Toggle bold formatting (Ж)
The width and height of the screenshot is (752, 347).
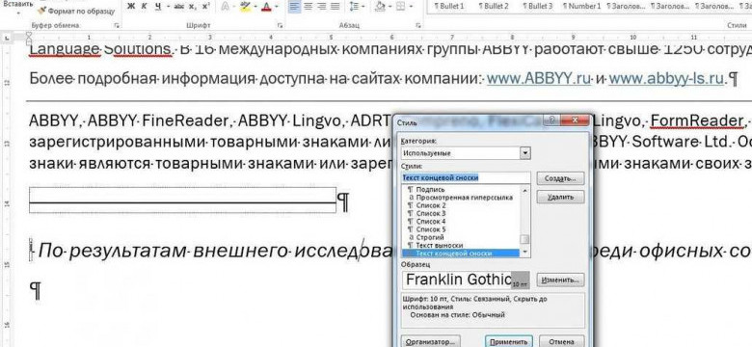tap(131, 6)
